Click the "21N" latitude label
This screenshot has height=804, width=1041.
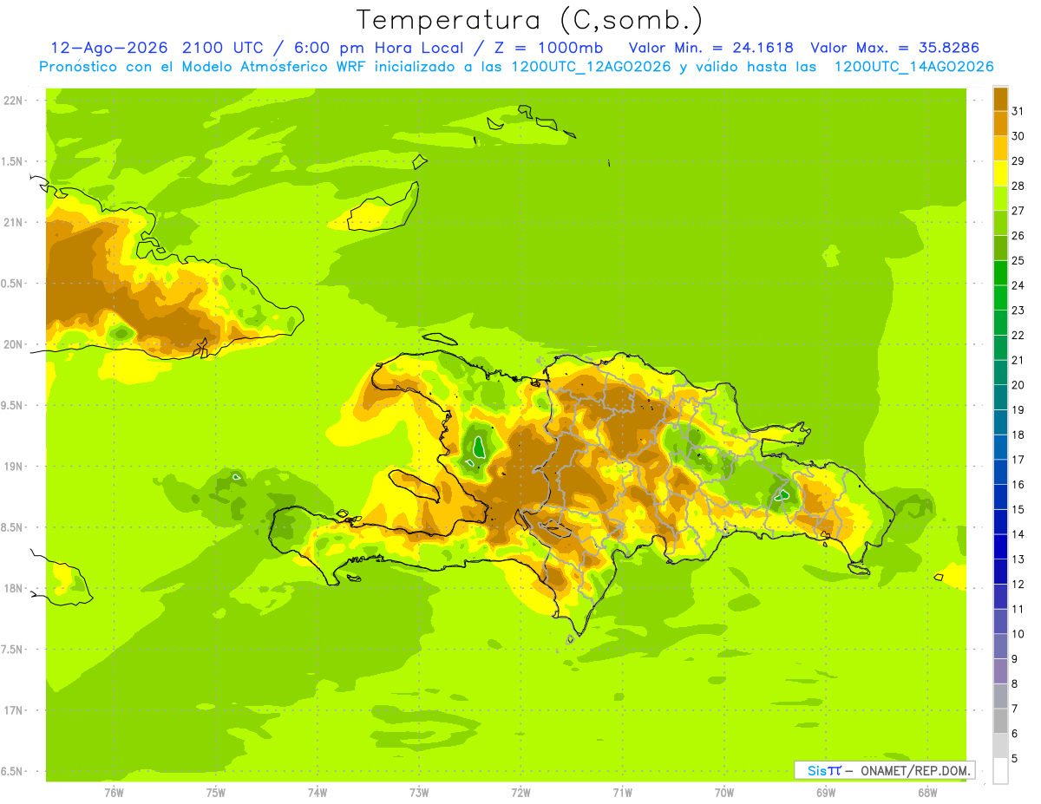pos(14,222)
